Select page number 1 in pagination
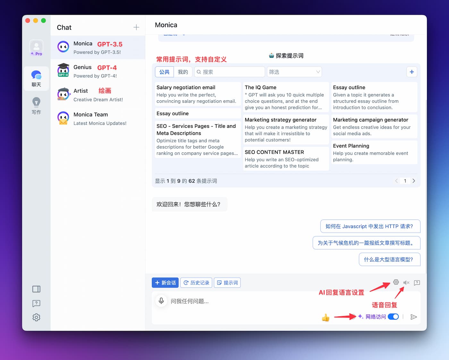This screenshot has height=360, width=449. pos(405,181)
